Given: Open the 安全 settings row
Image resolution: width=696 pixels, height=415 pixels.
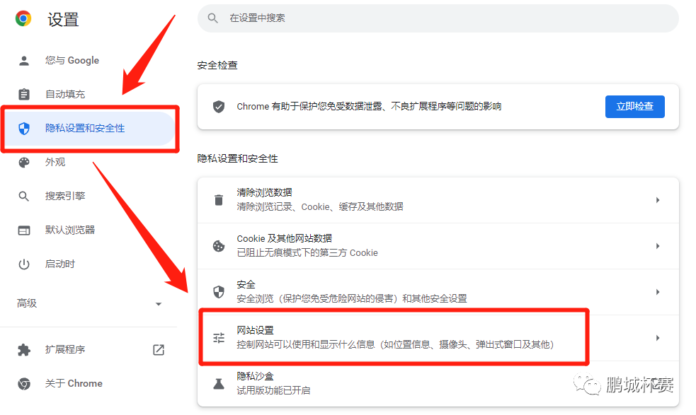Looking at the screenshot, I should point(438,292).
